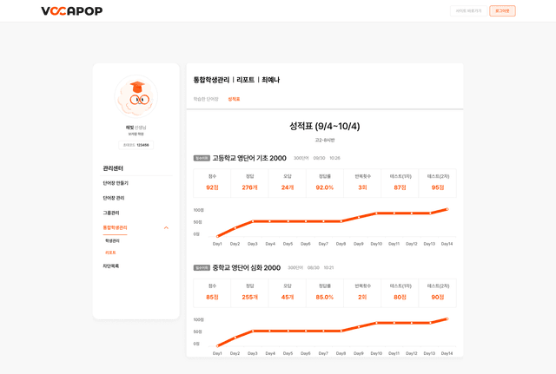Collapse the 통합학생관리 chevron arrow
The image size is (556, 374).
coord(166,227)
